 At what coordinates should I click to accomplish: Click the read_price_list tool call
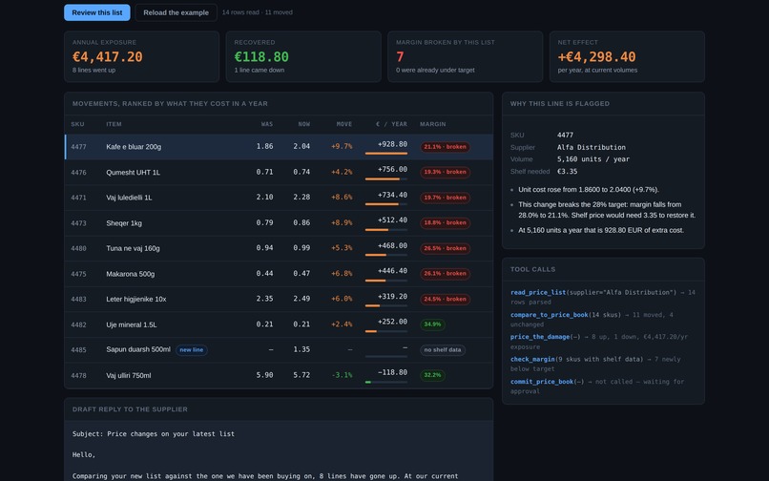(x=603, y=297)
